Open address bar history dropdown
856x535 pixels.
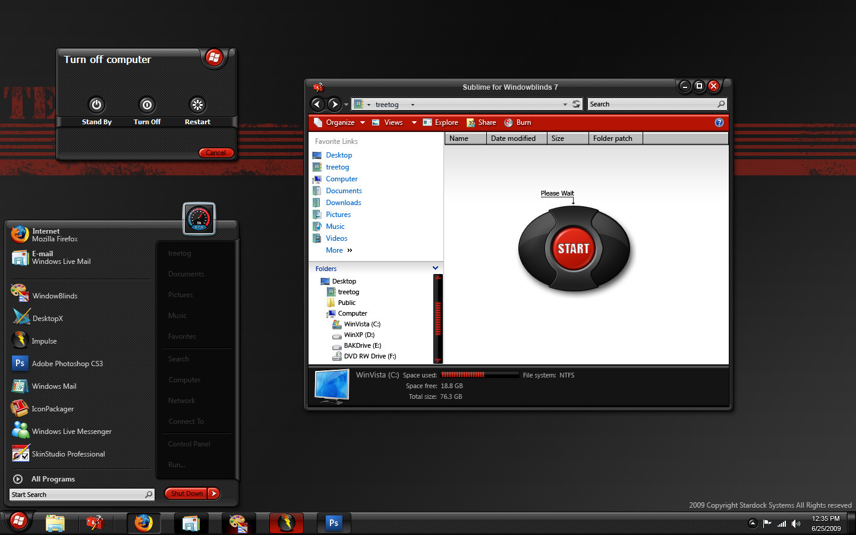point(565,105)
